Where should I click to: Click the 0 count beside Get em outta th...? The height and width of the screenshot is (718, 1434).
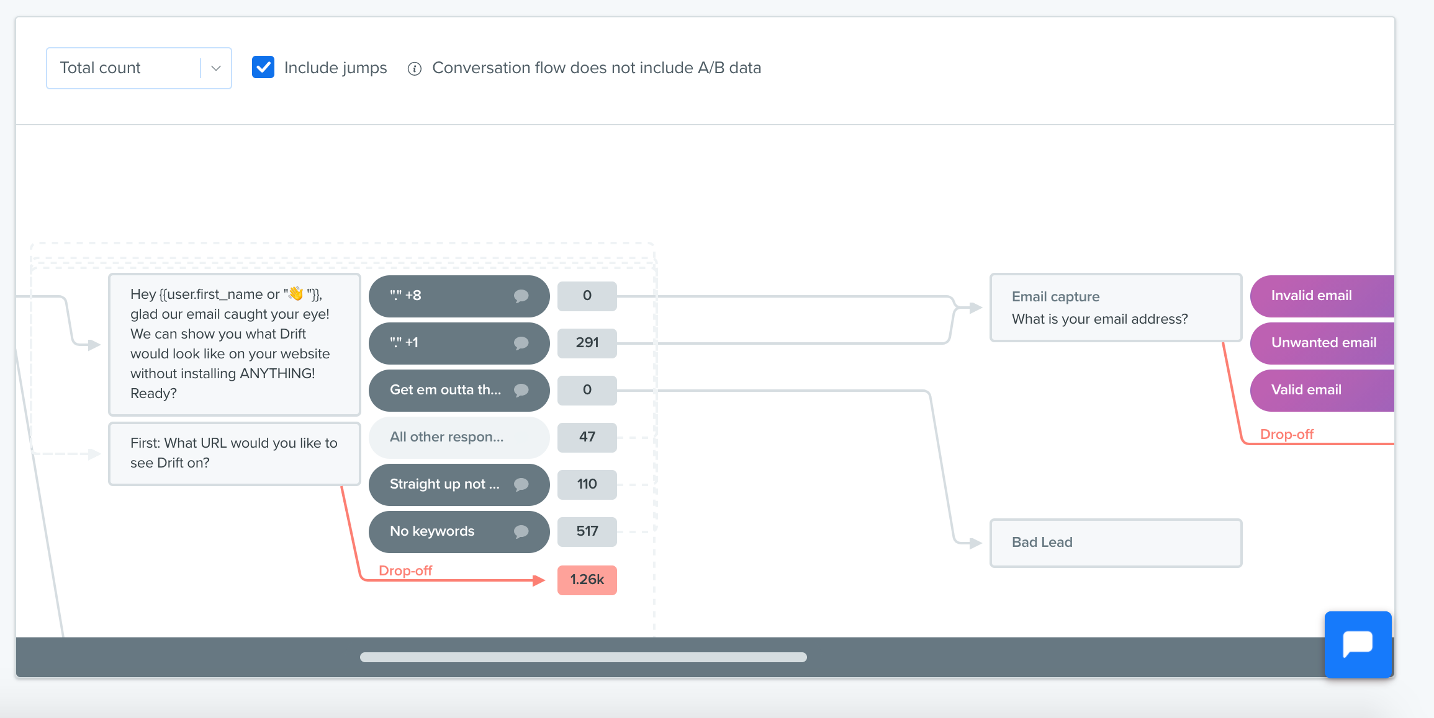[587, 391]
